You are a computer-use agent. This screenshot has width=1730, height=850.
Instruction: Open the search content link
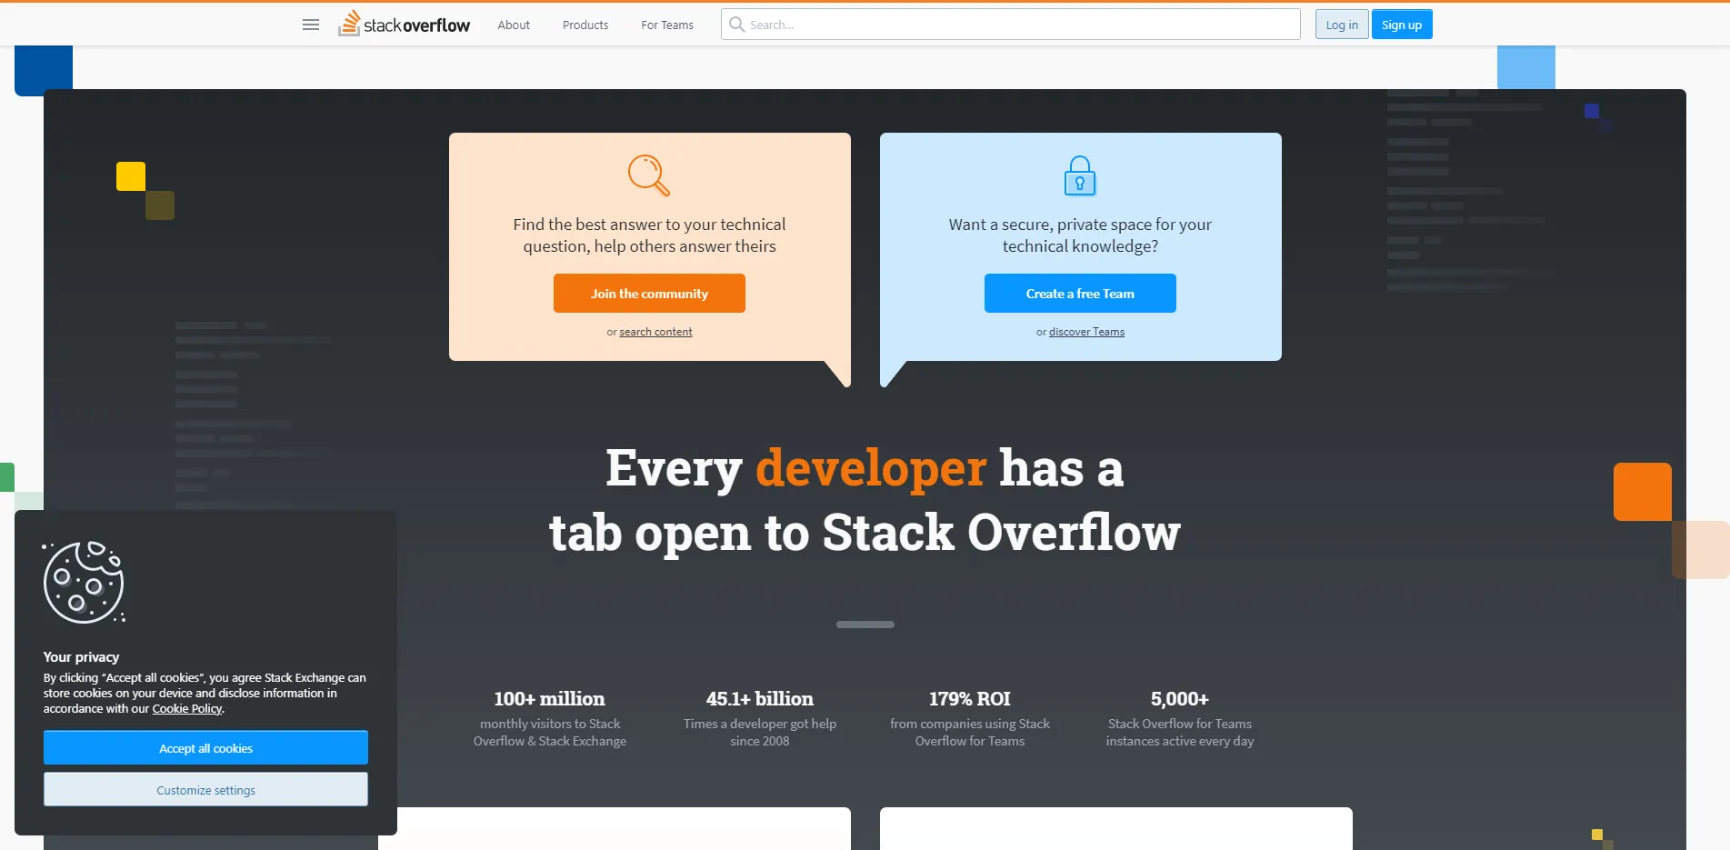coord(655,332)
